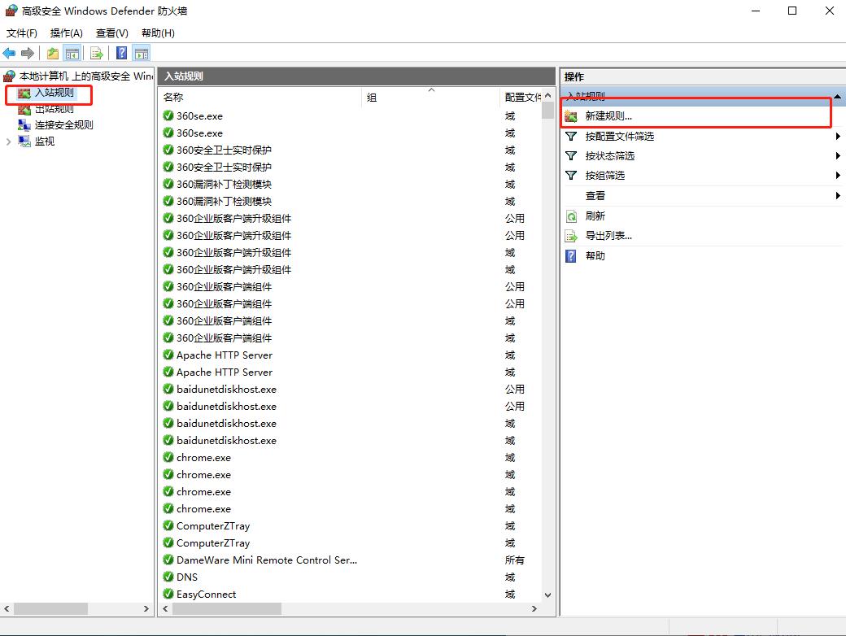Click green check icon of DameWare rule
The height and width of the screenshot is (636, 846).
pos(168,560)
